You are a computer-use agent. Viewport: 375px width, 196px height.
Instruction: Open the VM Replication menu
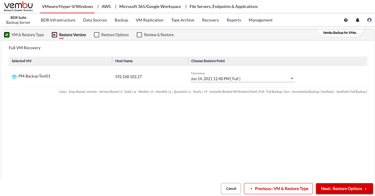149,20
